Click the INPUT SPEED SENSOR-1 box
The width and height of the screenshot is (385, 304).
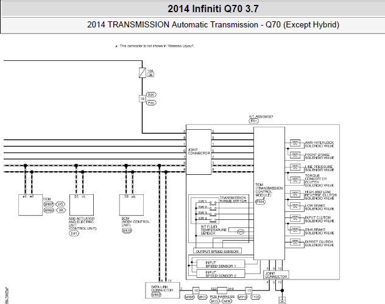221,264
